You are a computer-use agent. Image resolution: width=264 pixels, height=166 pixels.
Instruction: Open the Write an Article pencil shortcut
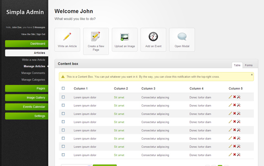tap(67, 40)
